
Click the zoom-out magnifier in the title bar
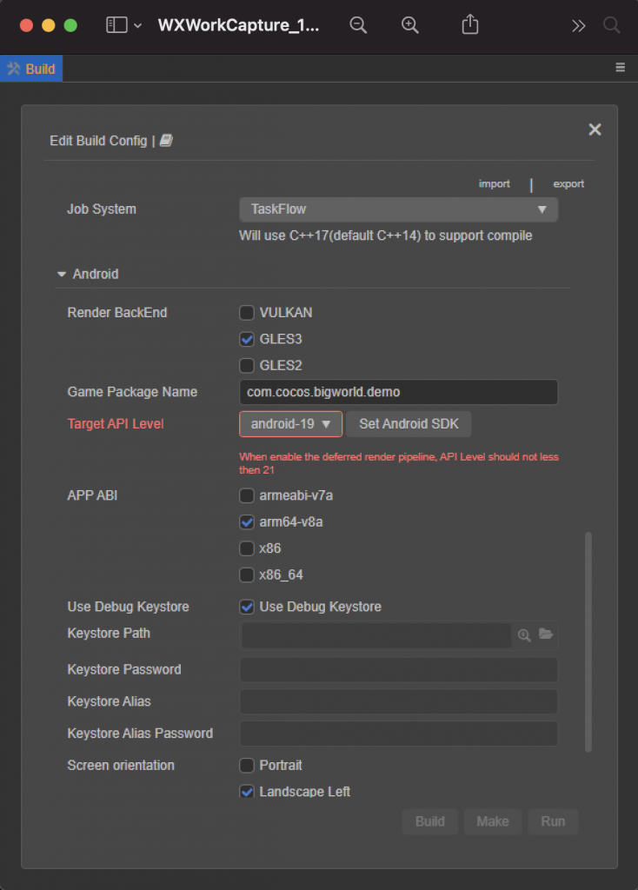[358, 24]
